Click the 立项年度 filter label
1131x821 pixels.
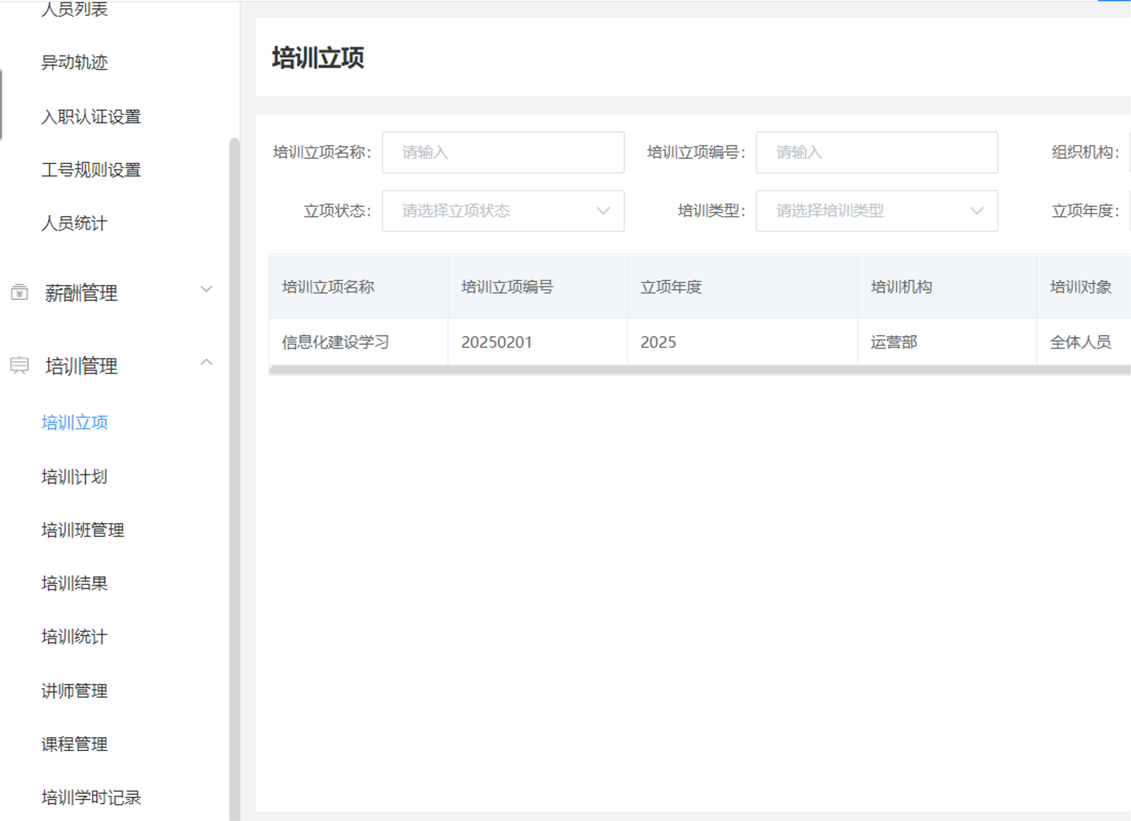point(1085,211)
